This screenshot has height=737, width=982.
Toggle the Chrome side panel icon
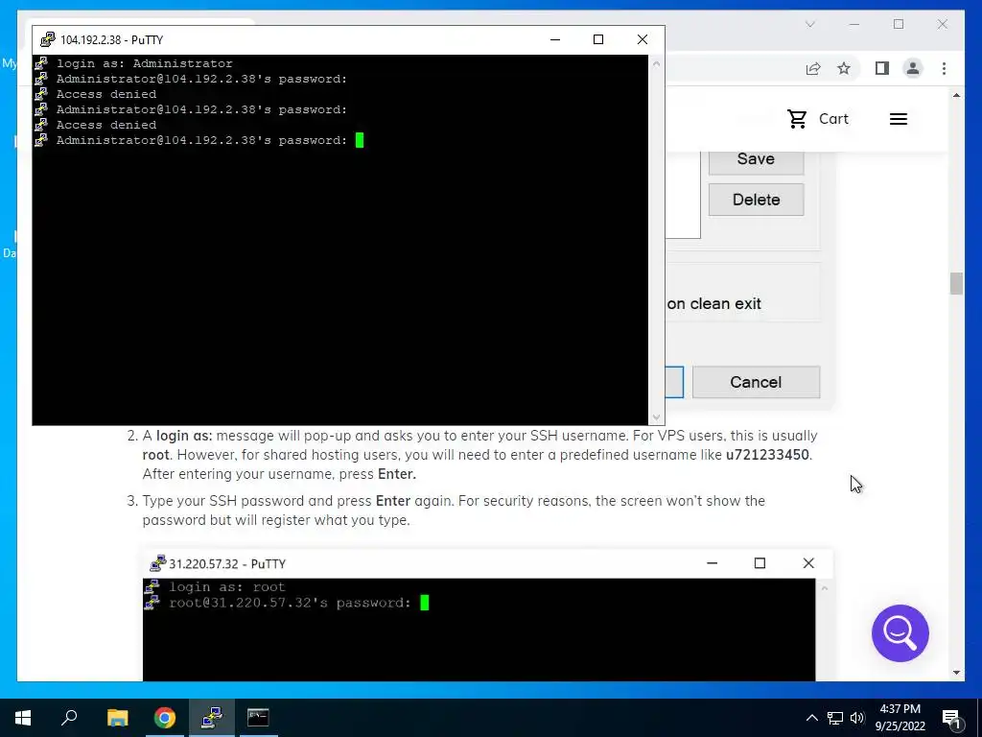882,68
